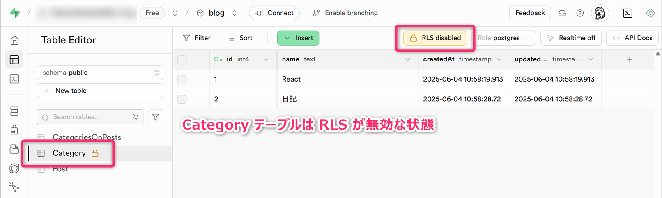Open the SQL Editor sidebar icon
The image size is (662, 198).
tap(14, 79)
